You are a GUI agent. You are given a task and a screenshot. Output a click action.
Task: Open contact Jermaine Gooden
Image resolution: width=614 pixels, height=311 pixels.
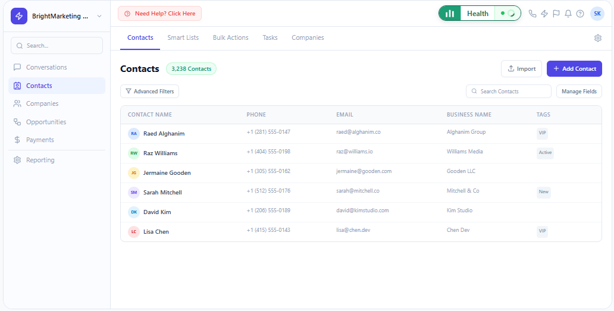(x=167, y=172)
